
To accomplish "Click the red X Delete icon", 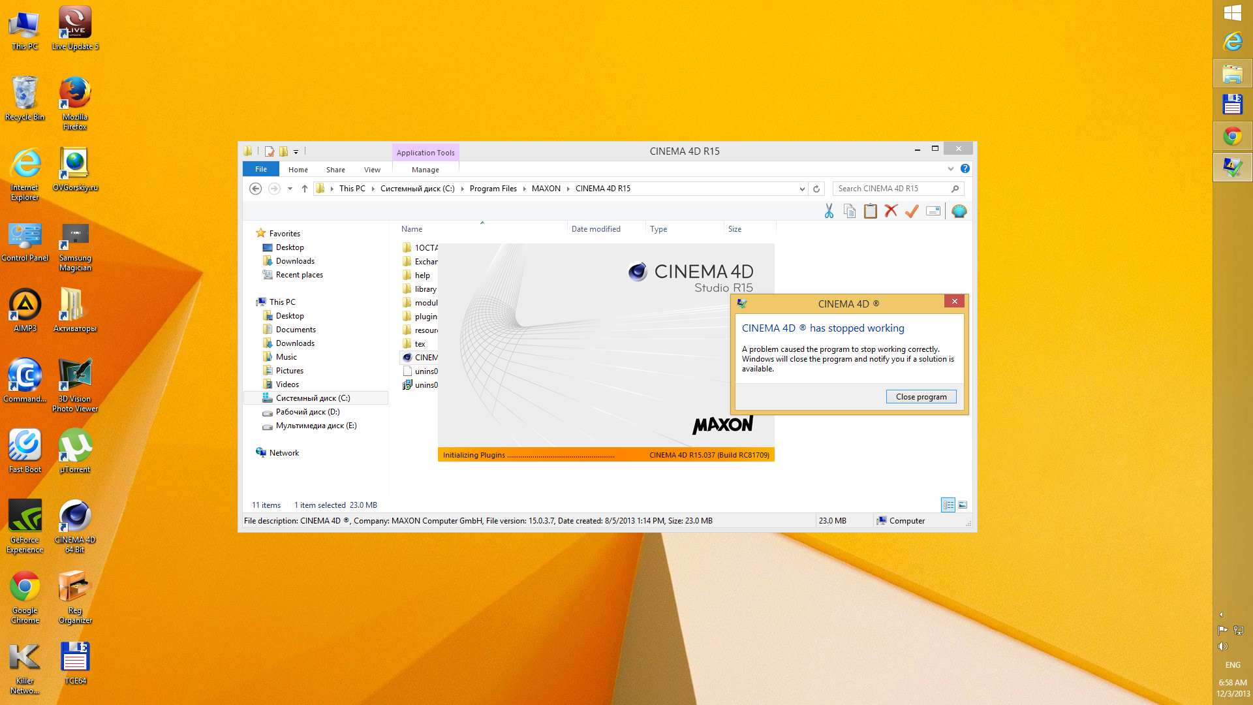I will click(891, 211).
